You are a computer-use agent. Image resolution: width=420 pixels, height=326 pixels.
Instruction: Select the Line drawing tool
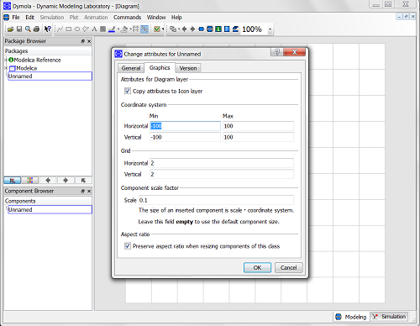[x=60, y=29]
